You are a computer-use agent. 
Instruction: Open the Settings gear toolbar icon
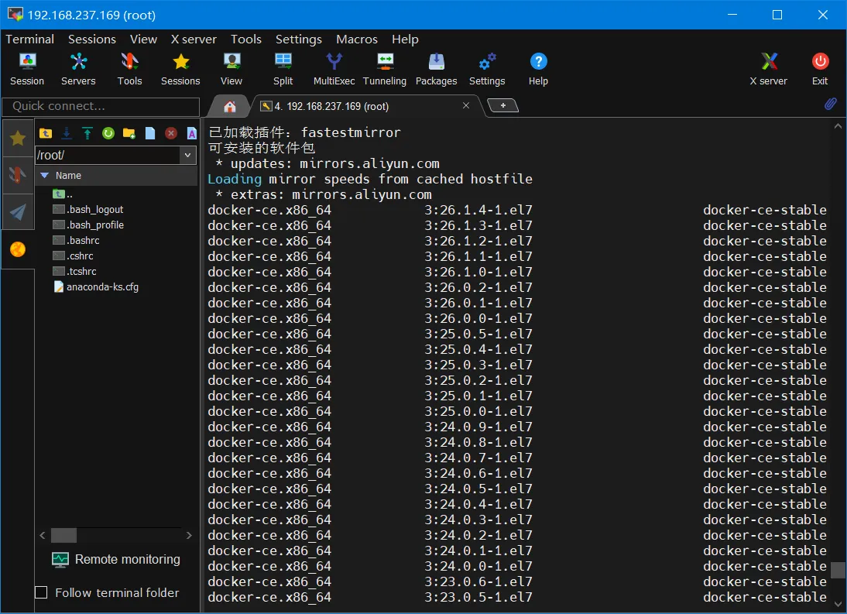pos(487,69)
